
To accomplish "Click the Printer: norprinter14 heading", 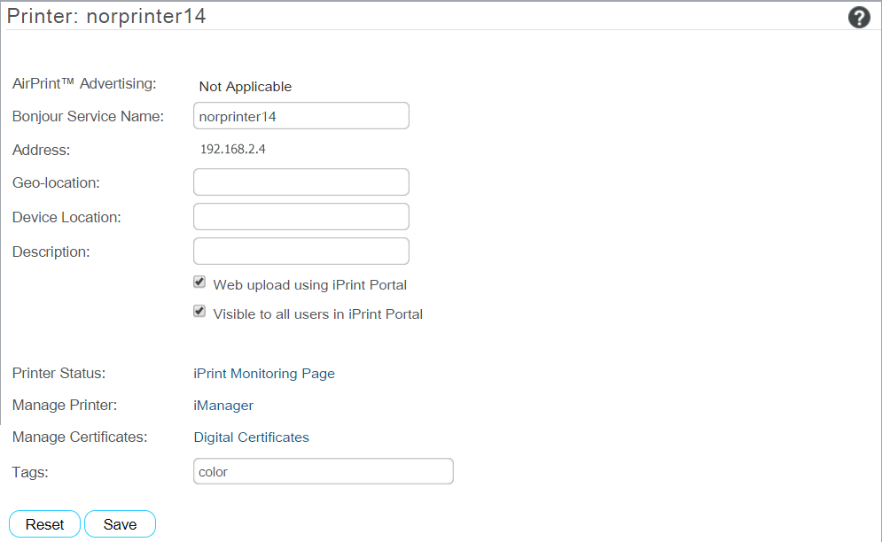I will tap(106, 16).
